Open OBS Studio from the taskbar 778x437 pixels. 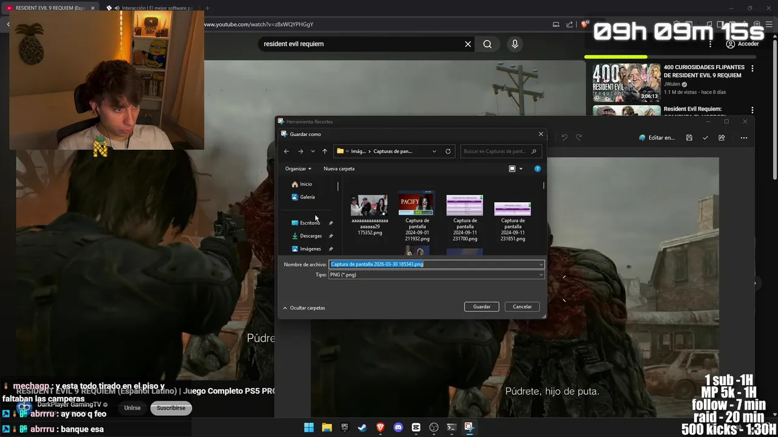(x=433, y=427)
